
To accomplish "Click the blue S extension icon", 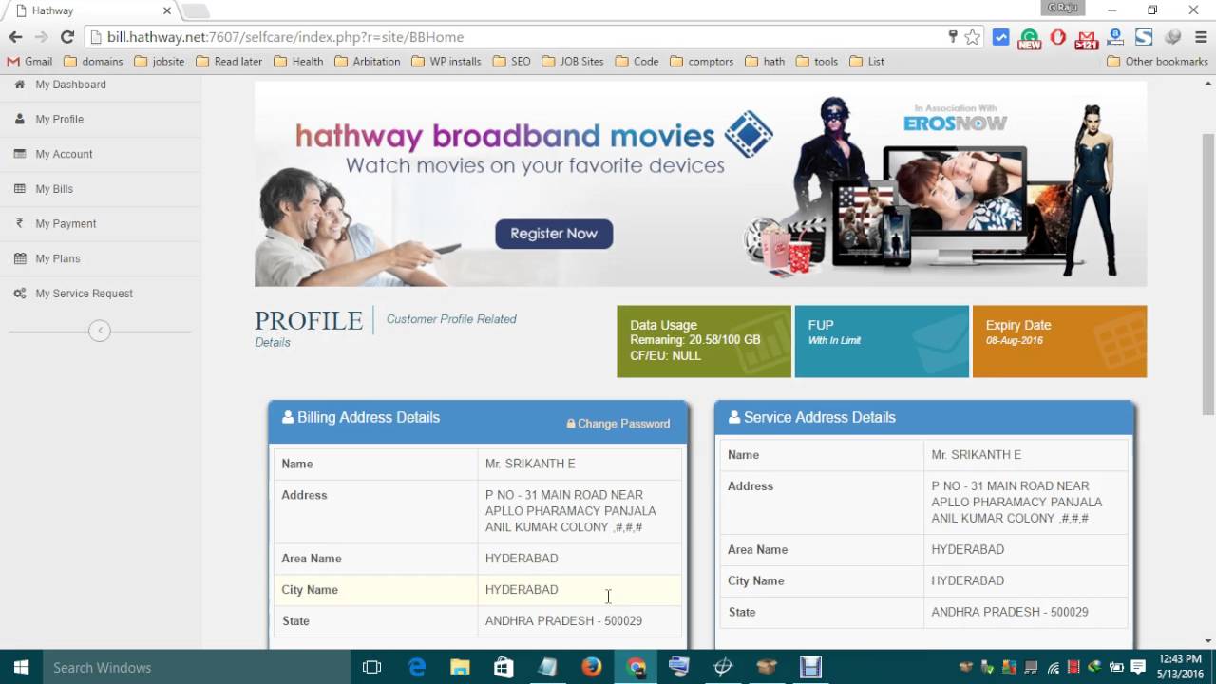I will 1144,37.
